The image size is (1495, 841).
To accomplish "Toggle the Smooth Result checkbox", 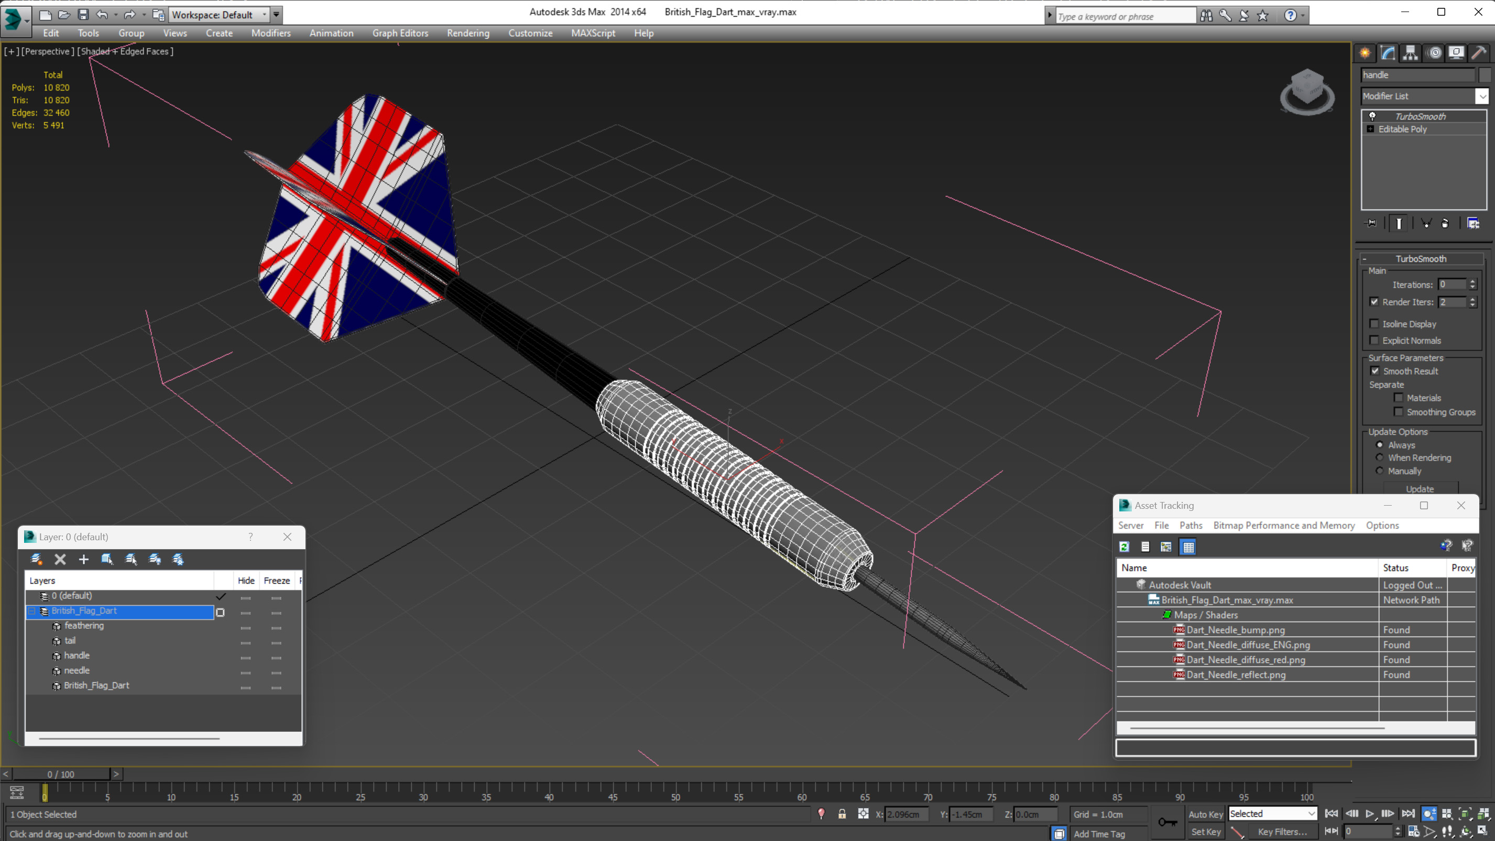I will [1375, 371].
